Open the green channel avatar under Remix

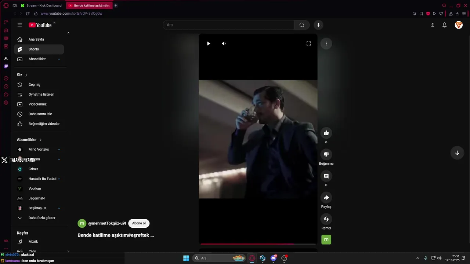[326, 240]
